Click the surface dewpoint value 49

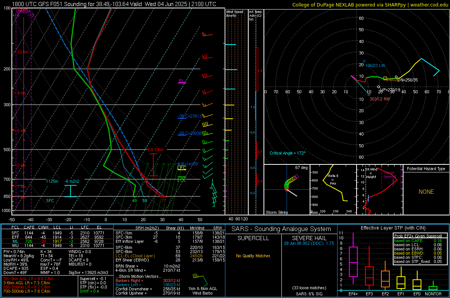pyautogui.click(x=134, y=201)
